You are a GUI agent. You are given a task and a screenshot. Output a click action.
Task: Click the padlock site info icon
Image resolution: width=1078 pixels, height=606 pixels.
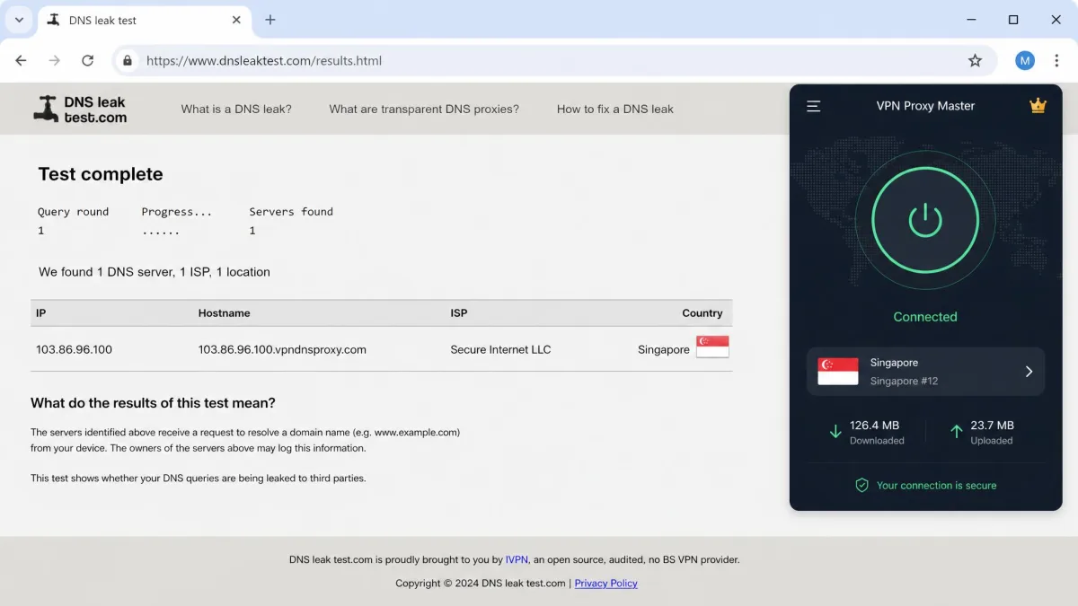pyautogui.click(x=128, y=60)
